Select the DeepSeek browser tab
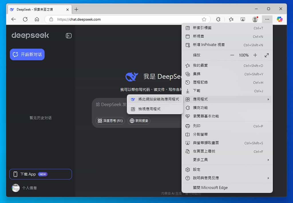This screenshot has width=293, height=203. [x=40, y=9]
